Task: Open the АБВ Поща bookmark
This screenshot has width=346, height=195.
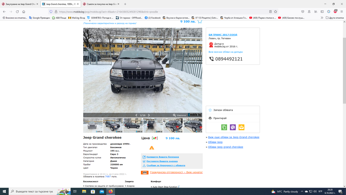Action: (x=59, y=18)
